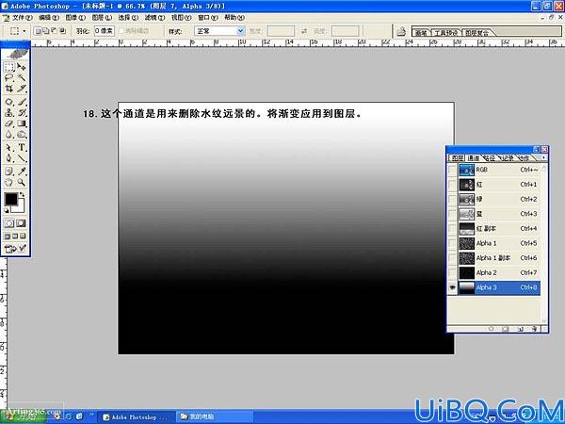Open the 文件 menu
The image size is (565, 424).
click(x=22, y=18)
